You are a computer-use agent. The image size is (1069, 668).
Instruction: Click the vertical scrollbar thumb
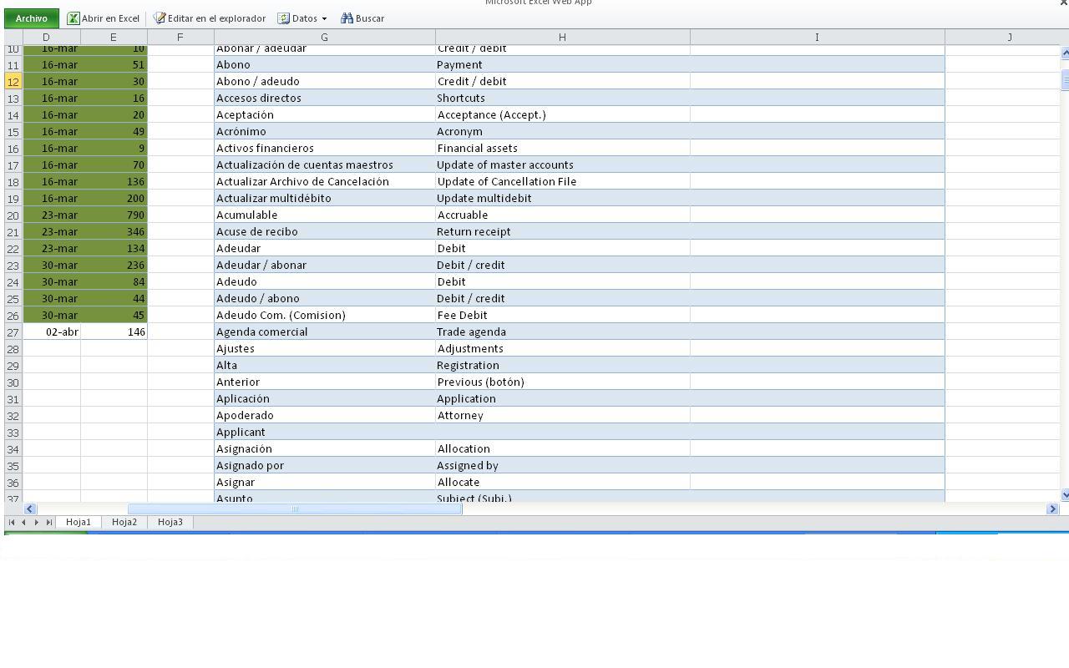coord(1065,80)
